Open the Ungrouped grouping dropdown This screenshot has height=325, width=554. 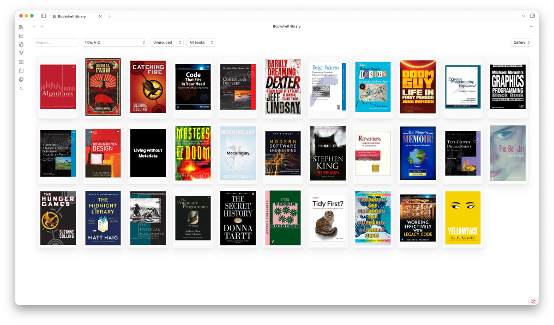pos(167,43)
